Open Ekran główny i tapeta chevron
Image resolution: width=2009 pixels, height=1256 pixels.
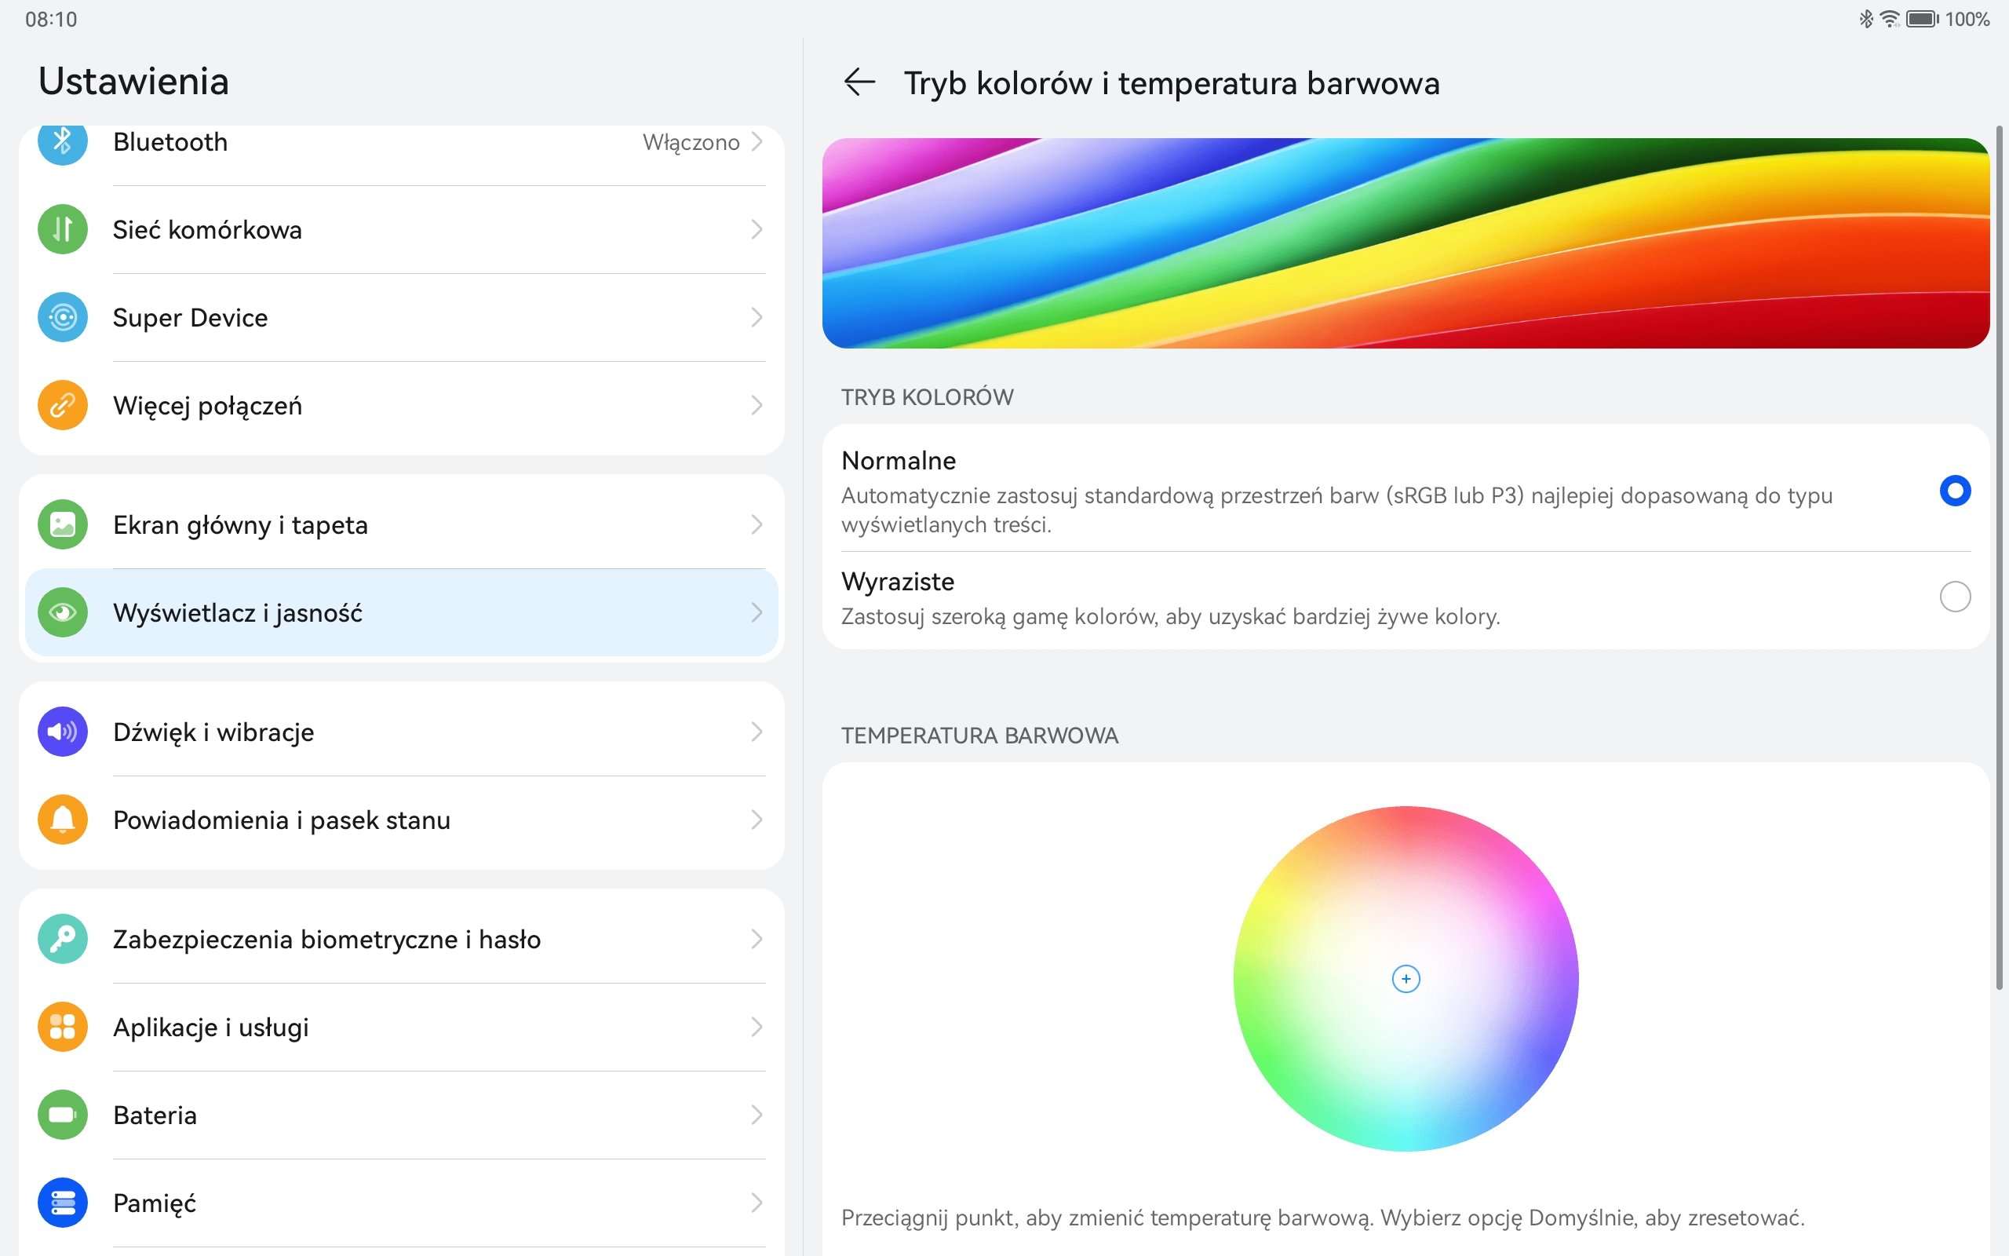point(757,525)
